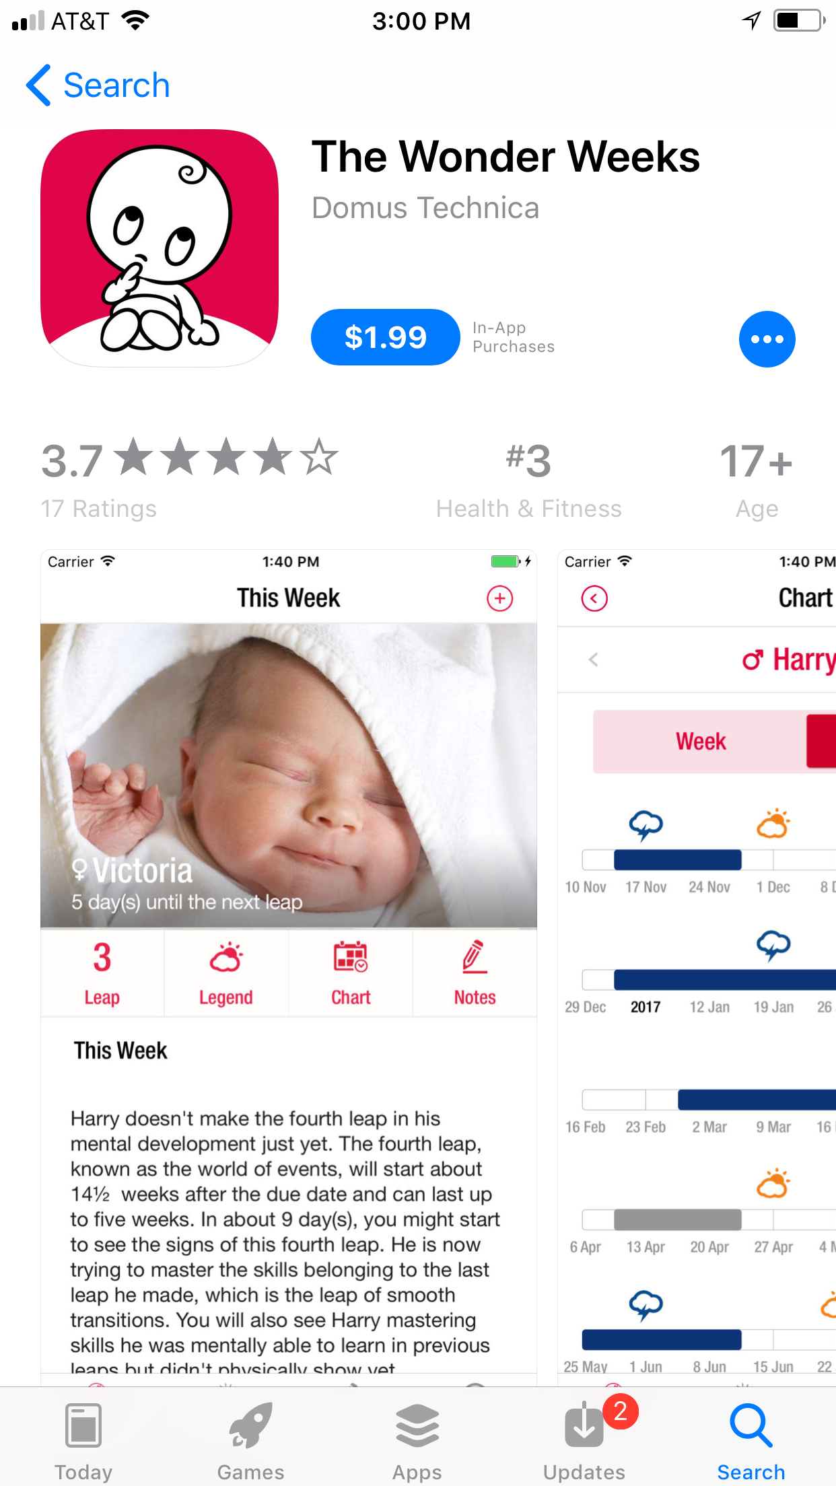Buy the app for $1.99
The width and height of the screenshot is (836, 1486).
[x=385, y=337]
